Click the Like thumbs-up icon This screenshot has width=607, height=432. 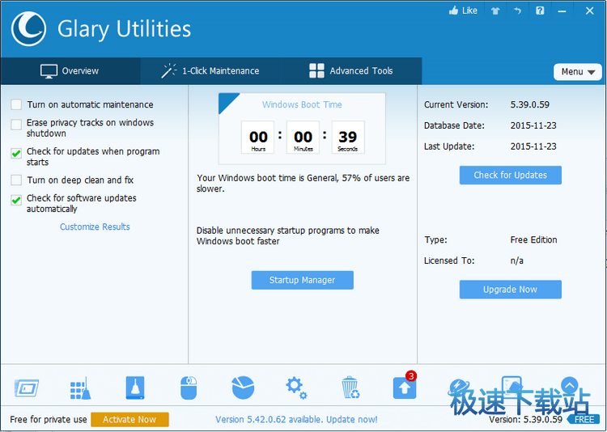point(463,11)
